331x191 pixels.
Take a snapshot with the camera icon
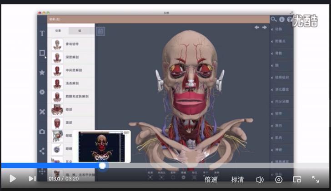coord(42,132)
